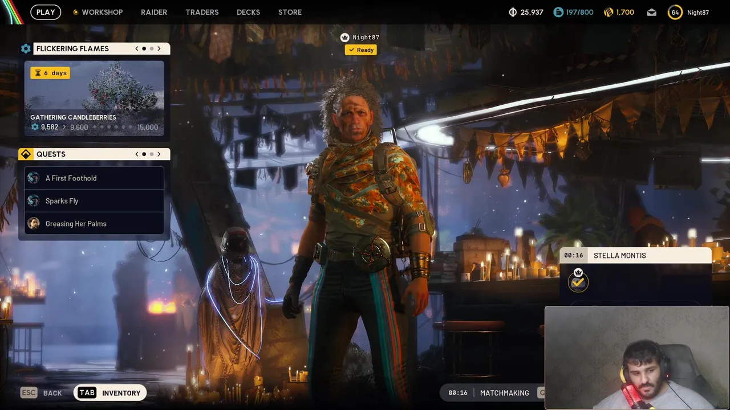
Task: Click the level 64 badge icon
Action: 675,12
